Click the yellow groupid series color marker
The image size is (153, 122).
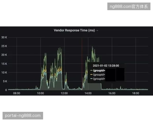[92, 74]
